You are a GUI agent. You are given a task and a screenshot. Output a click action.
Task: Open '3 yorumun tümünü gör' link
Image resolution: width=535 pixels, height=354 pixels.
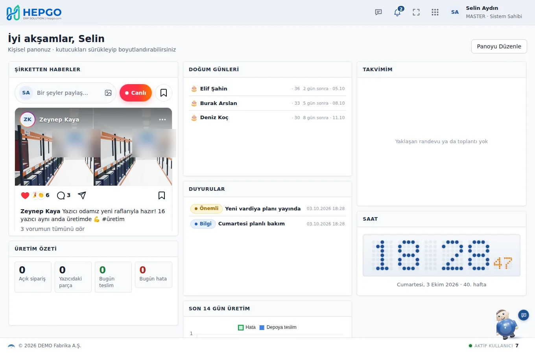coord(52,229)
